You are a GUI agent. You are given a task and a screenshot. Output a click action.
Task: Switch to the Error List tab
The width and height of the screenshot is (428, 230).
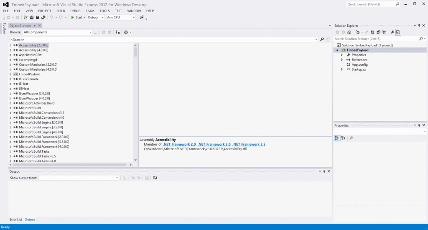pyautogui.click(x=15, y=220)
